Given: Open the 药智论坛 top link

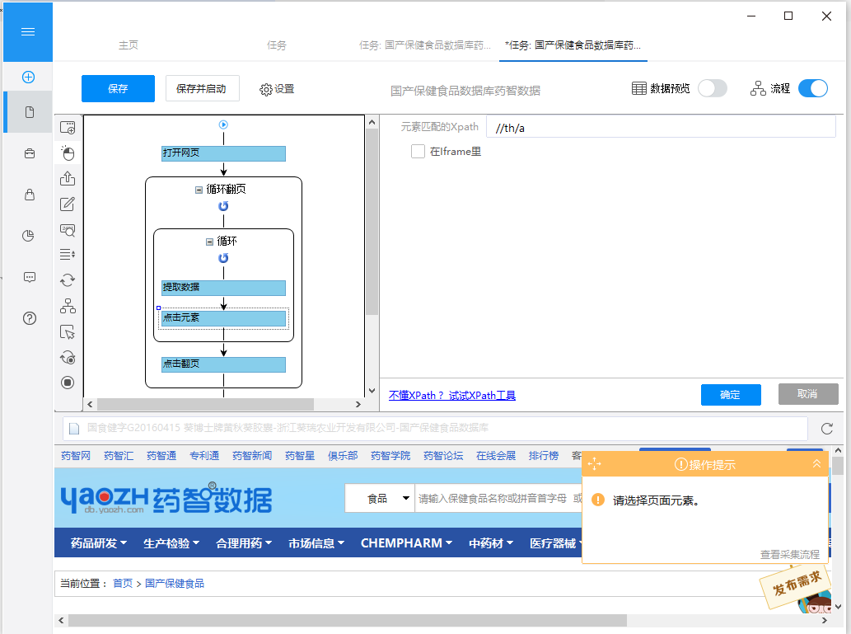Looking at the screenshot, I should (x=443, y=456).
